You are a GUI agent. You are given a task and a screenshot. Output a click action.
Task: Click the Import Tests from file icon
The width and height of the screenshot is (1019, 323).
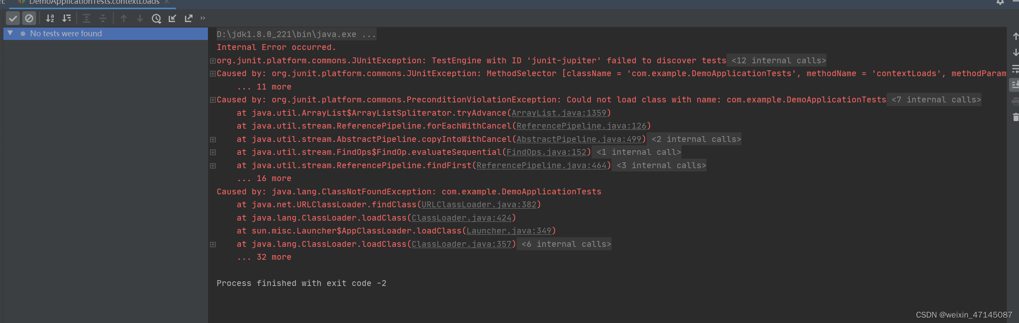(x=172, y=18)
